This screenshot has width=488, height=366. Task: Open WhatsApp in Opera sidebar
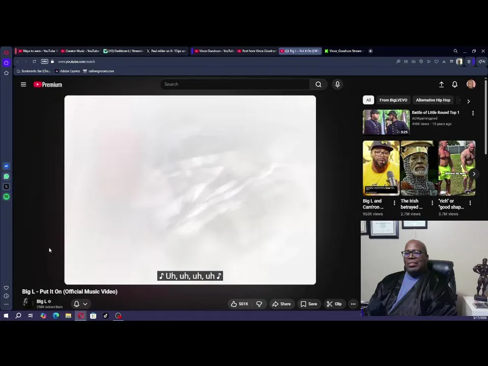[6, 176]
